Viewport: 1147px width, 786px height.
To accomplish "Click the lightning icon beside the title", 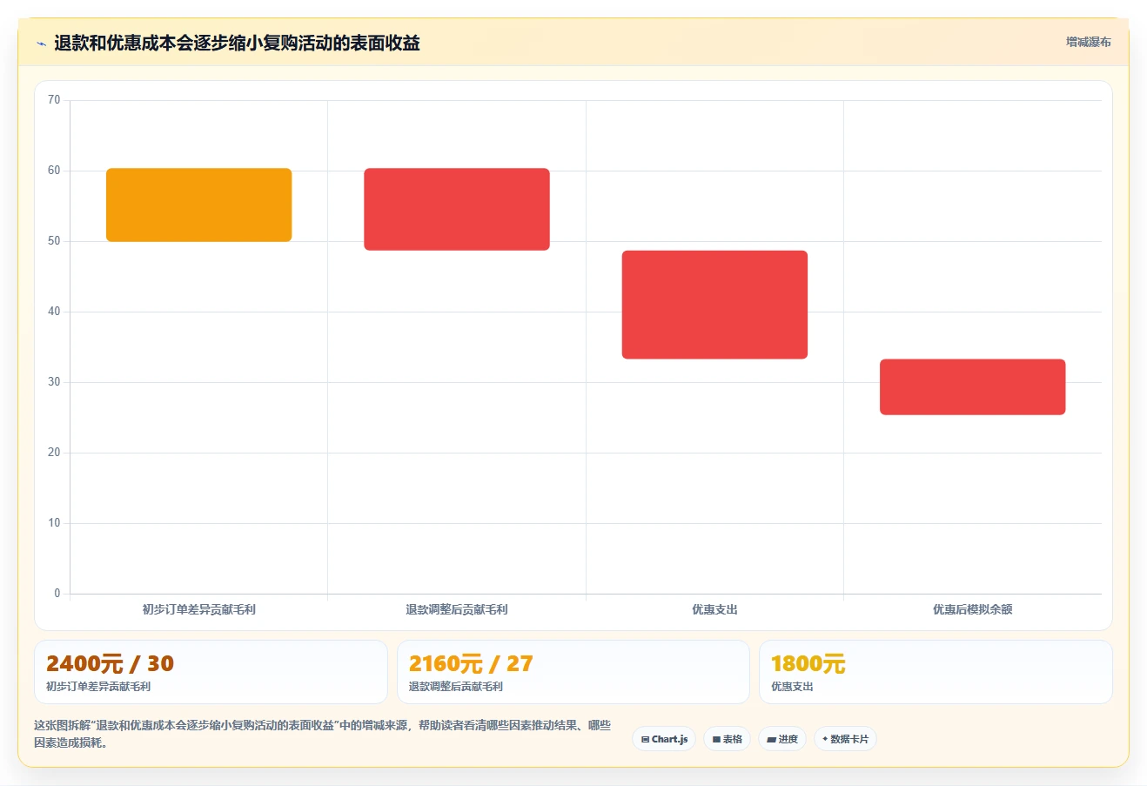I will [x=41, y=44].
